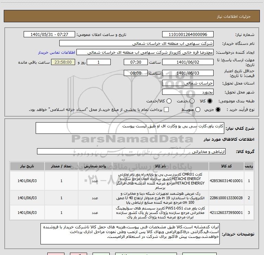Click the price validity time 08:00
This screenshot has width=264, height=255.
pos(136,73)
